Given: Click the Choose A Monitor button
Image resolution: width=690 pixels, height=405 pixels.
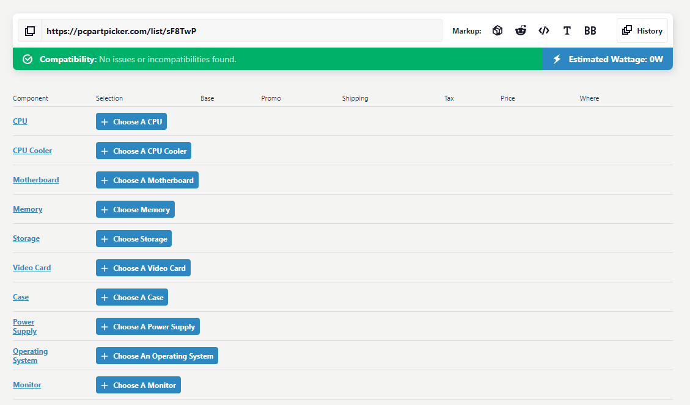Looking at the screenshot, I should click(x=138, y=385).
